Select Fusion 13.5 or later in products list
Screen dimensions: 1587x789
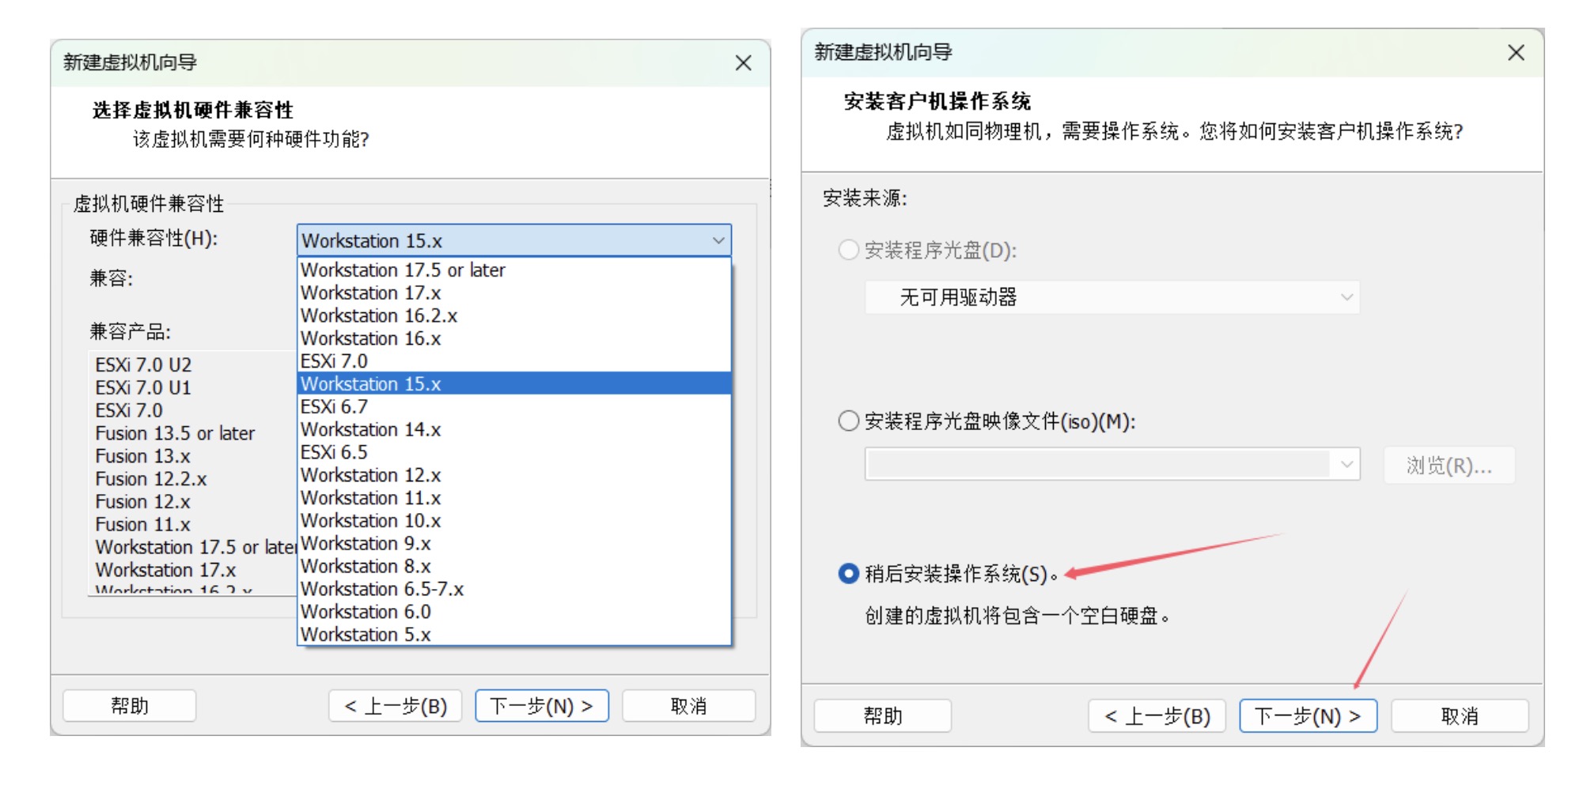click(175, 434)
